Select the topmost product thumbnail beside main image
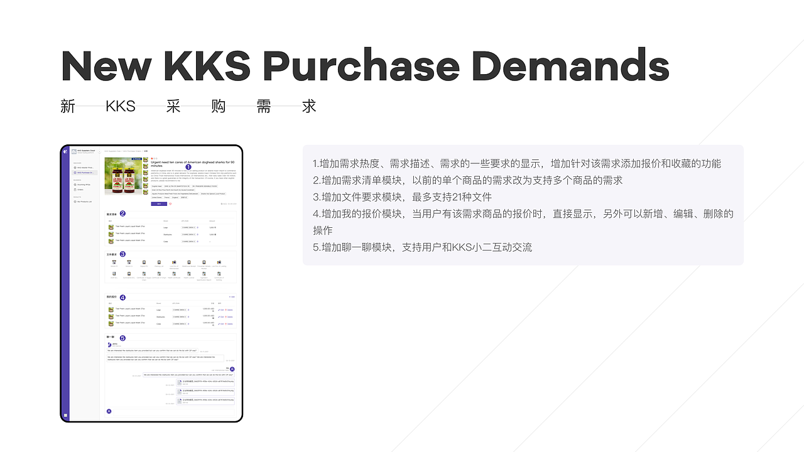Viewport: 804px width, 452px height. 146,159
